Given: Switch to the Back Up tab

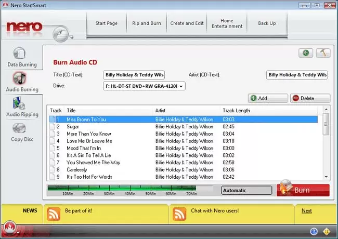Looking at the screenshot, I should tap(267, 23).
